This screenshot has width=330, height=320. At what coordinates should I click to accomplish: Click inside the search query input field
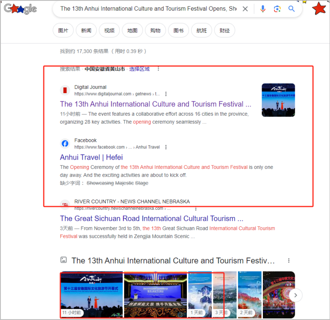[148, 9]
